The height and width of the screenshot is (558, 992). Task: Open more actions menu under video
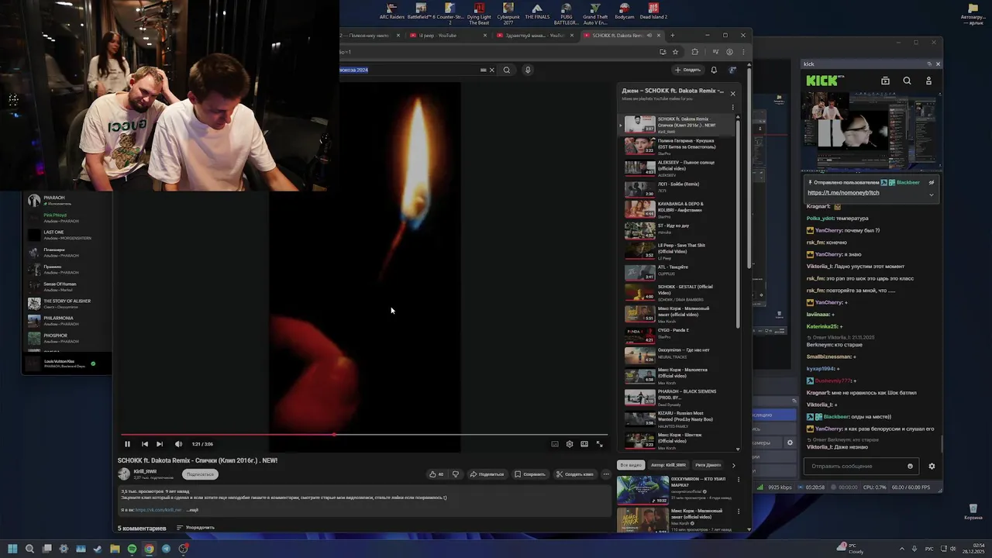pyautogui.click(x=606, y=474)
